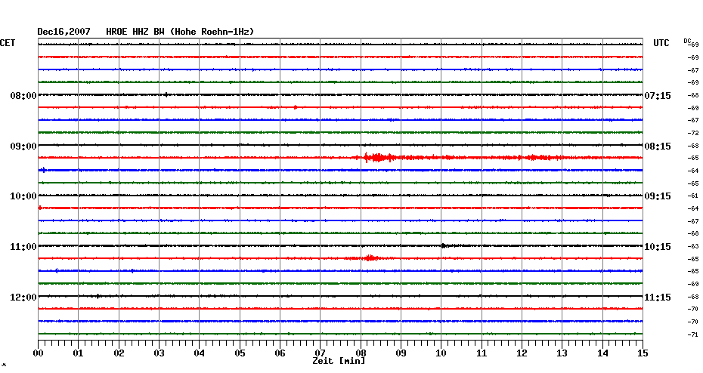Select the 11:00 CET time label
This screenshot has width=703, height=373.
click(x=23, y=247)
